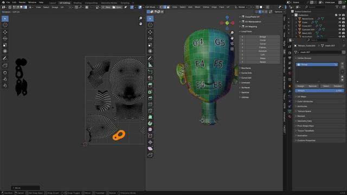Click the Deselect vertex group button
The width and height of the screenshot is (347, 195).
coord(338,86)
